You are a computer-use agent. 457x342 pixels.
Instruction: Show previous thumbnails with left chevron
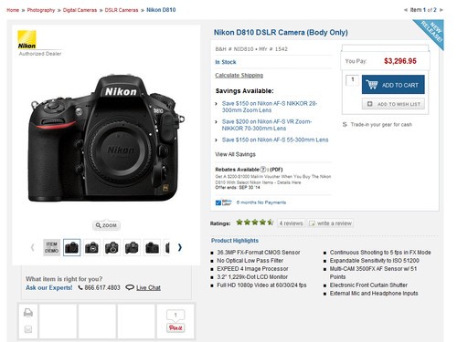33,247
